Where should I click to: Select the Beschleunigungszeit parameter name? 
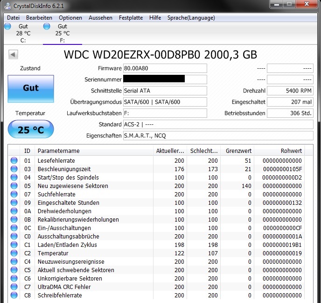tap(64, 169)
